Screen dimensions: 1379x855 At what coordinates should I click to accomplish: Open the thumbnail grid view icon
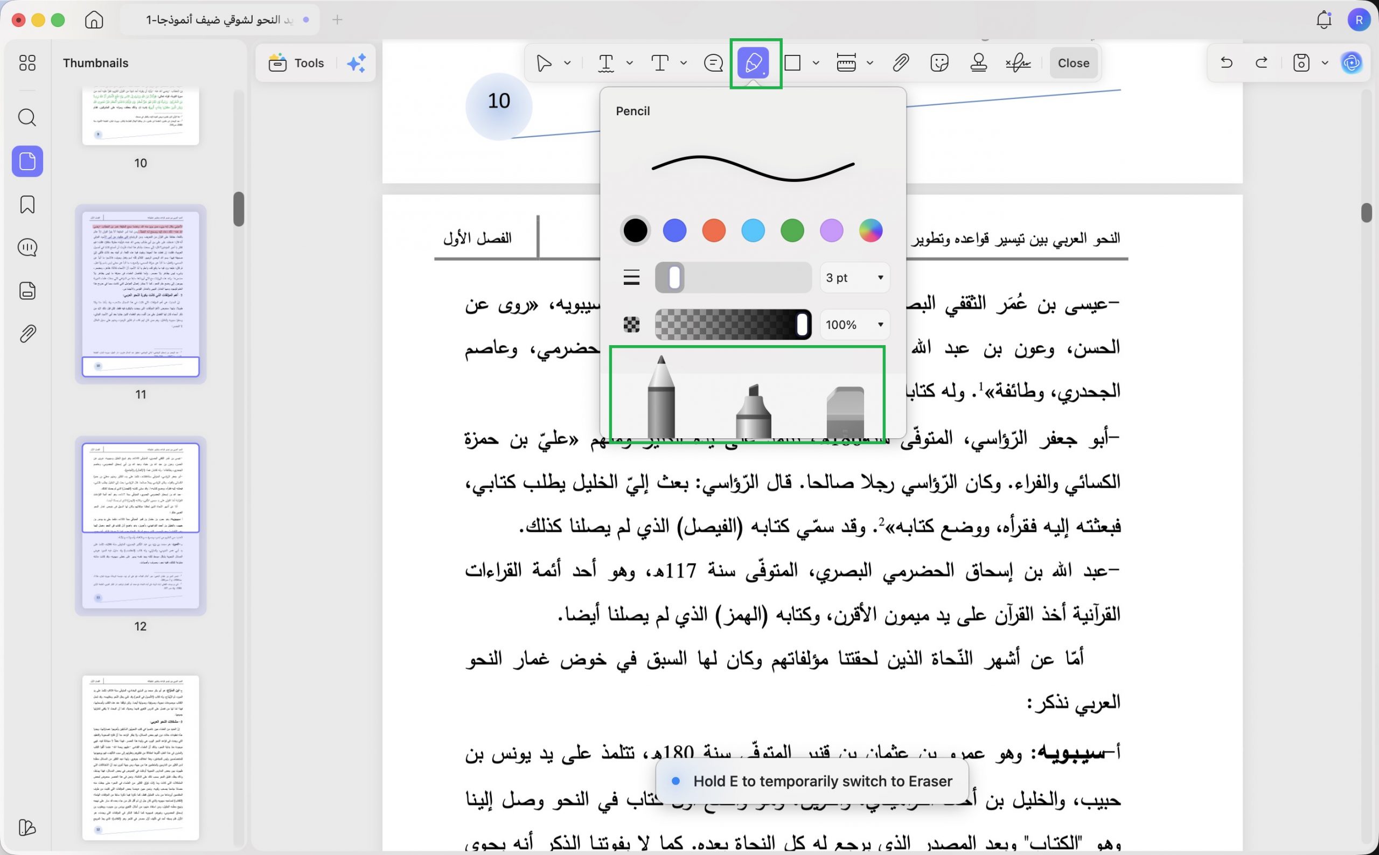[x=27, y=63]
